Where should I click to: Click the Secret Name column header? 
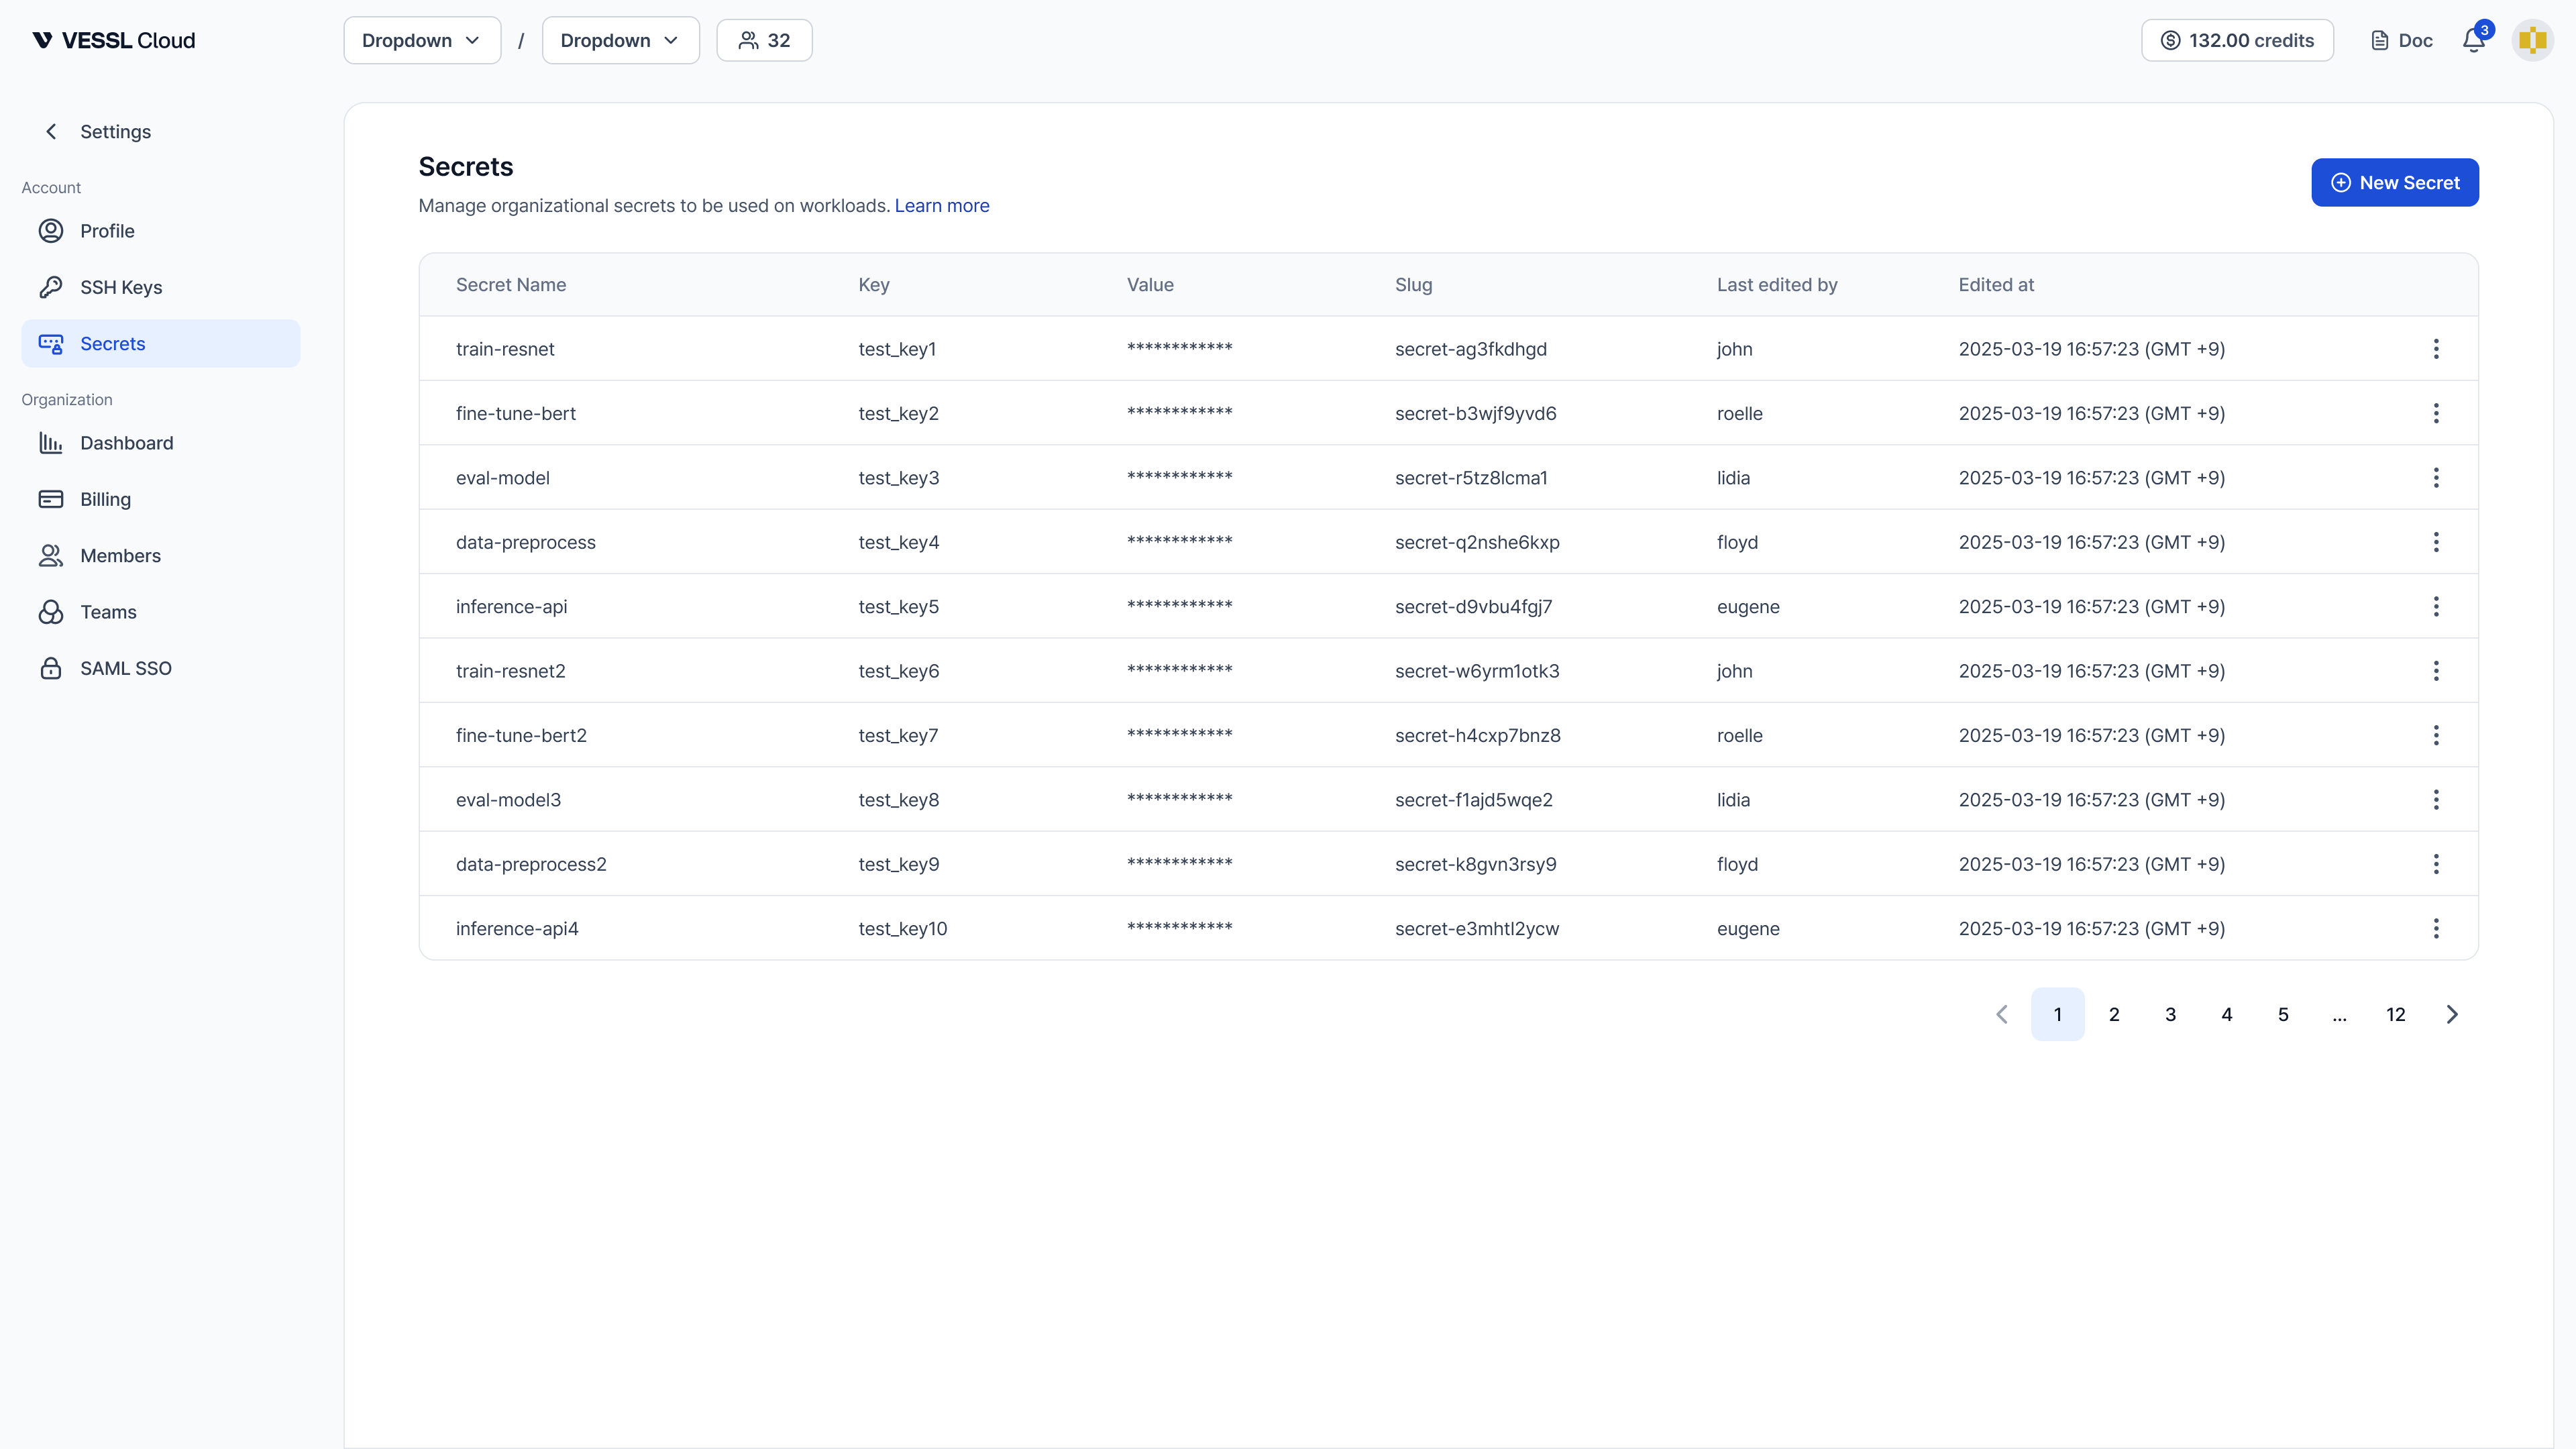(511, 285)
